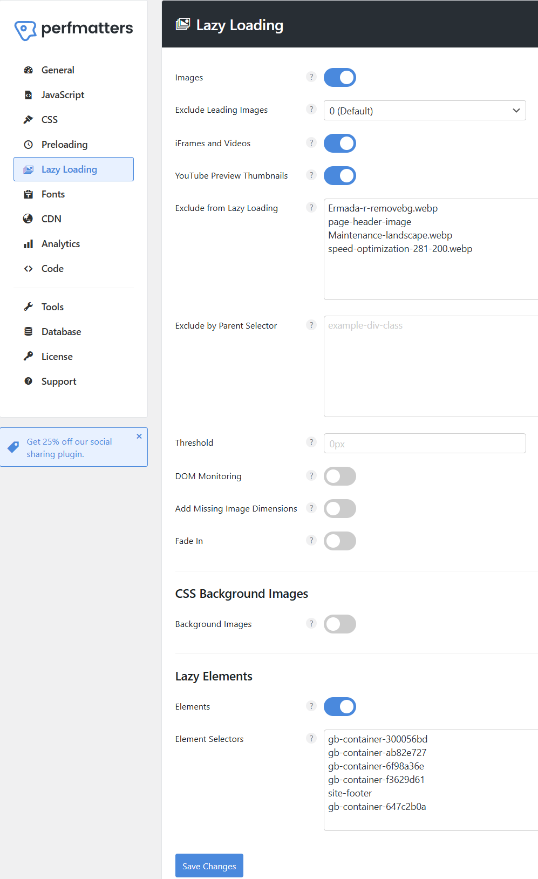Follow the 25% off social sharing link

click(x=69, y=448)
